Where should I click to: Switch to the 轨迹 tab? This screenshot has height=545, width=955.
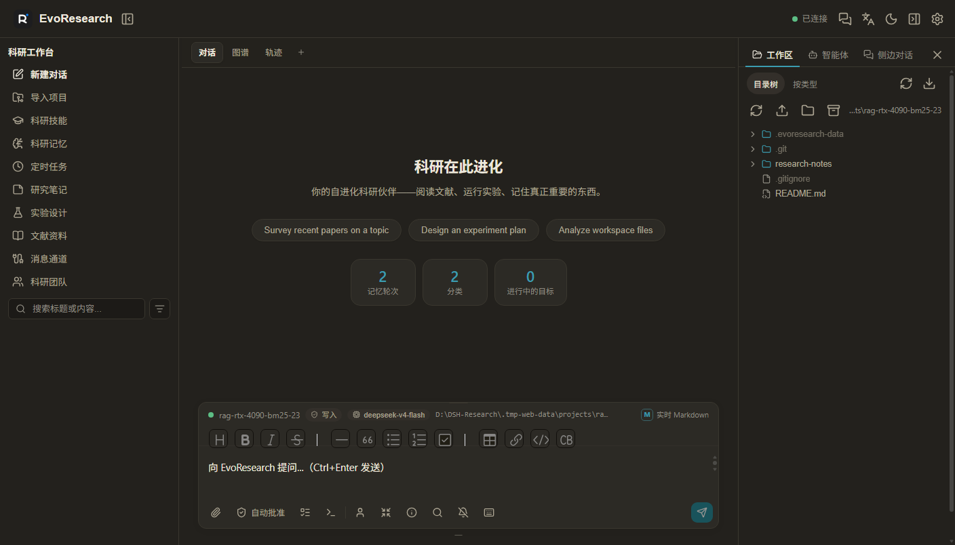click(x=274, y=52)
